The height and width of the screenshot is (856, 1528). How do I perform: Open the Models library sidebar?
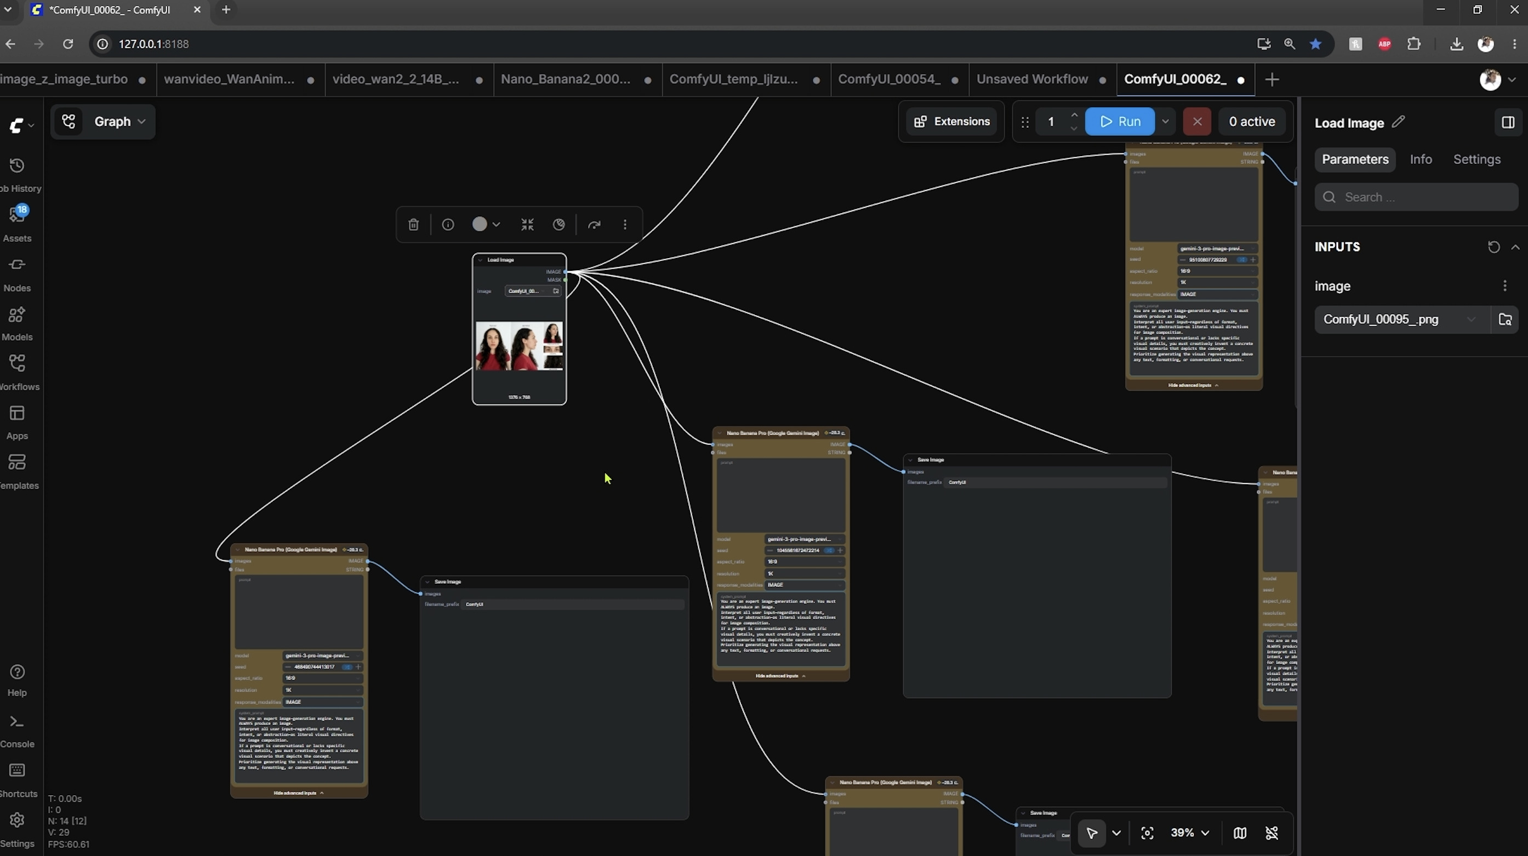17,323
